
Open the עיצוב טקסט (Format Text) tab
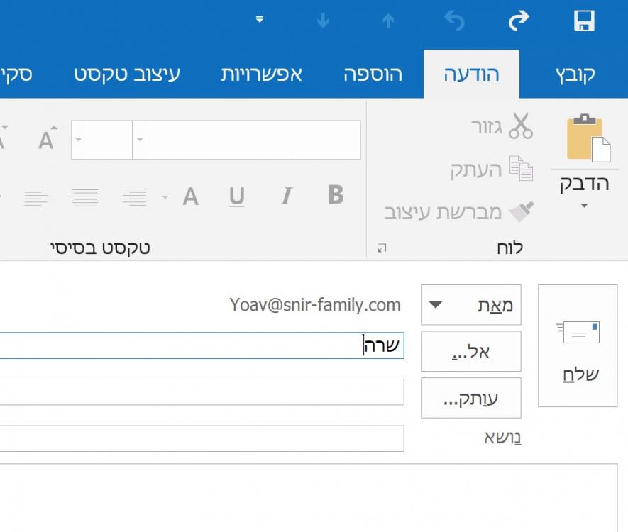tap(127, 74)
